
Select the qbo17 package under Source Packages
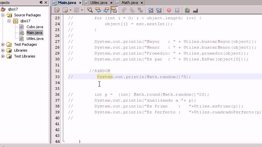(25, 21)
